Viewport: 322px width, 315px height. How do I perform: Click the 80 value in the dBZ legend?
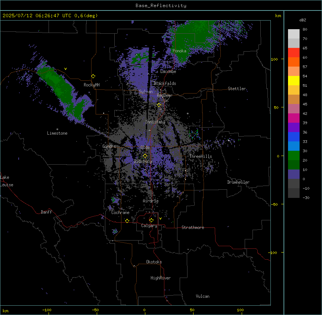coord(305,30)
